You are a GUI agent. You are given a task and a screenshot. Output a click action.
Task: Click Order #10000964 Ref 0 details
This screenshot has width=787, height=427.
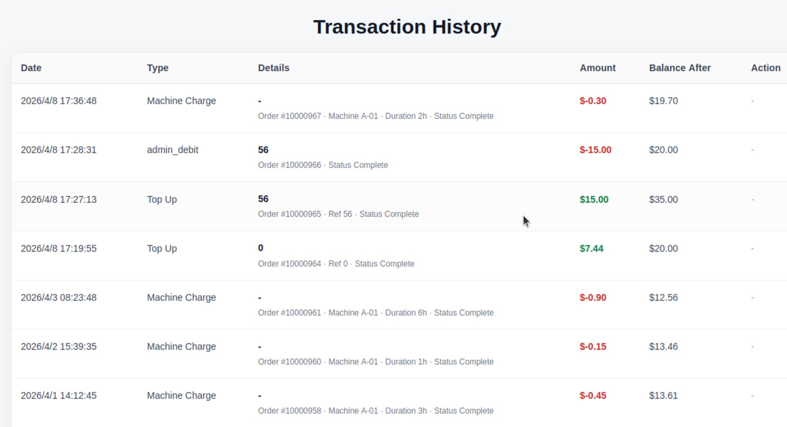(x=336, y=264)
